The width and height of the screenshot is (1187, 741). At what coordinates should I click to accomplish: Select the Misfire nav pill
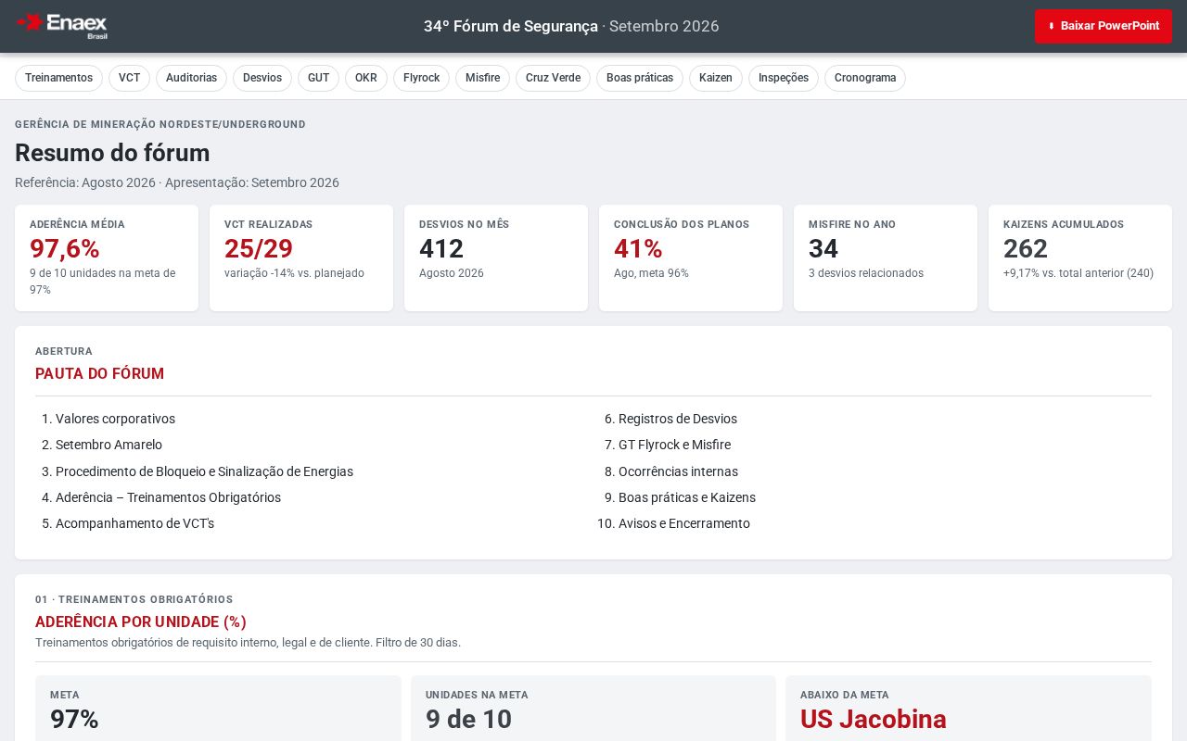click(x=482, y=78)
